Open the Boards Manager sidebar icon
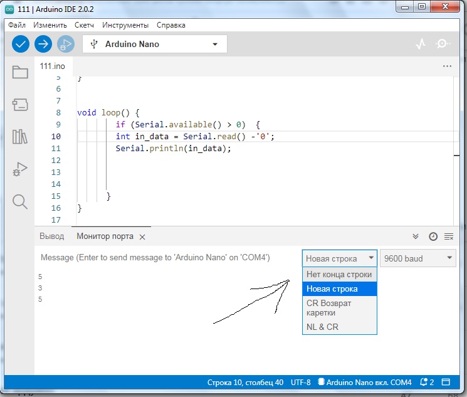The width and height of the screenshot is (467, 397). (20, 104)
